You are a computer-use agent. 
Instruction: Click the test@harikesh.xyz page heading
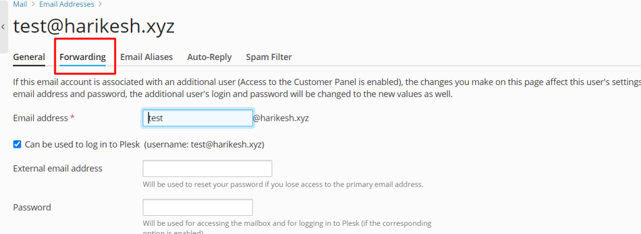point(94,26)
